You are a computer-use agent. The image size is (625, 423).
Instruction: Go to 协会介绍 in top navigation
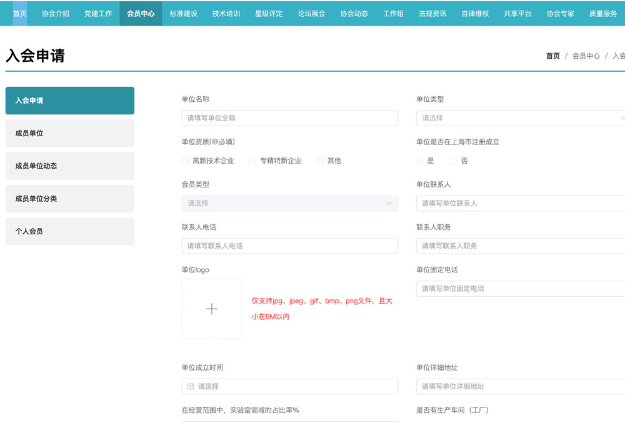(x=56, y=13)
